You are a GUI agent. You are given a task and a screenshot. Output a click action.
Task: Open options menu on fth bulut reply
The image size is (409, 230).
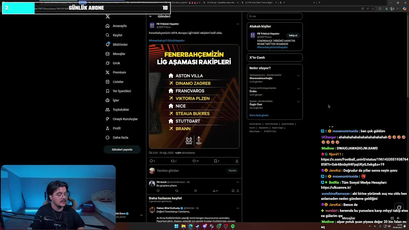pos(237,182)
